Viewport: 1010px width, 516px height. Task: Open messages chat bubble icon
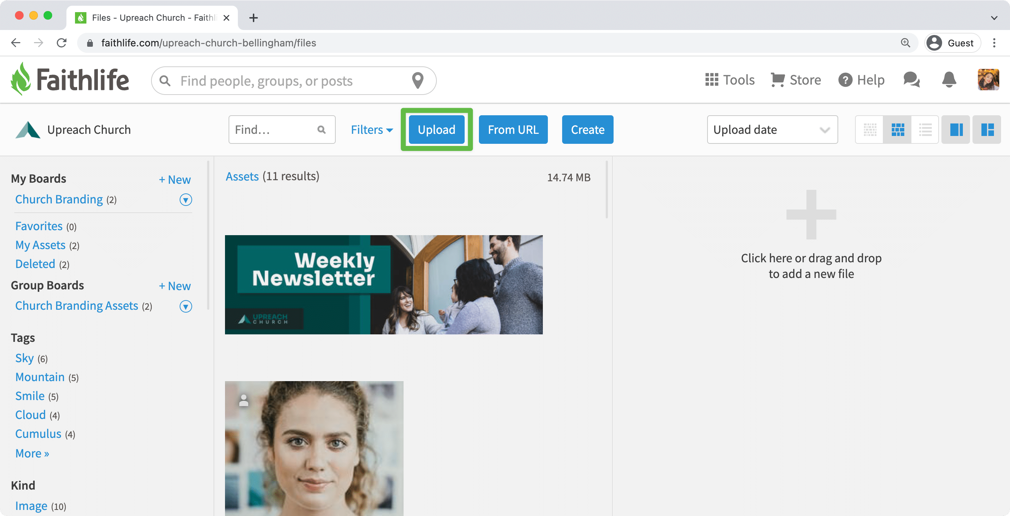tap(911, 80)
